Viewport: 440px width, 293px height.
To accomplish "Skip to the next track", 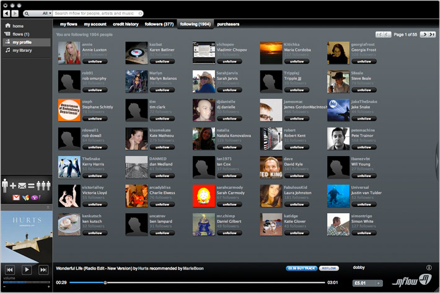I will 43,269.
